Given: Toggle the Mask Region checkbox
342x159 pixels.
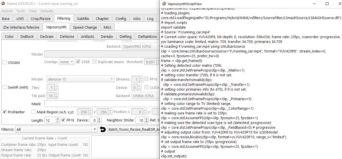Looking at the screenshot, I should pos(33,112).
